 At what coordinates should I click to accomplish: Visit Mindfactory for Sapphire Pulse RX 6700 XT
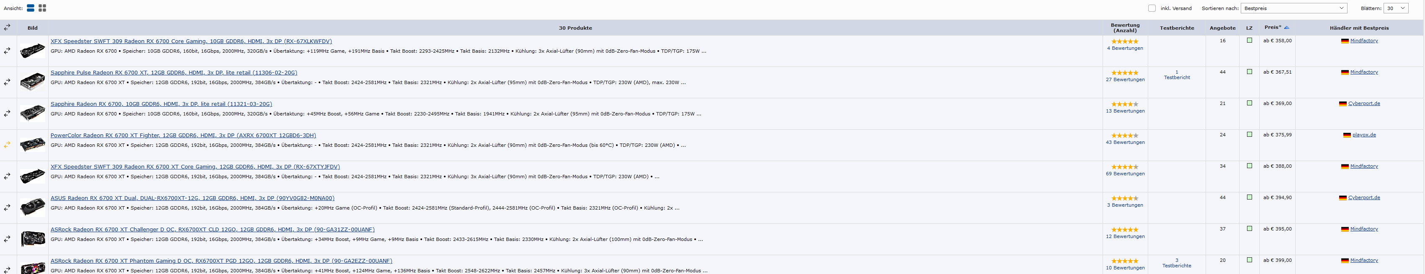pos(1363,72)
